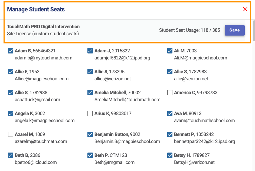Uncheck Allie S with ID 178295
This screenshot has width=255, height=171.
click(x=90, y=72)
